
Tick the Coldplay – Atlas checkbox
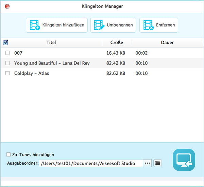pyautogui.click(x=7, y=73)
